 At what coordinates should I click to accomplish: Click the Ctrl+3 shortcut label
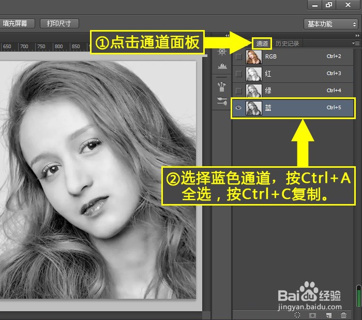click(334, 74)
